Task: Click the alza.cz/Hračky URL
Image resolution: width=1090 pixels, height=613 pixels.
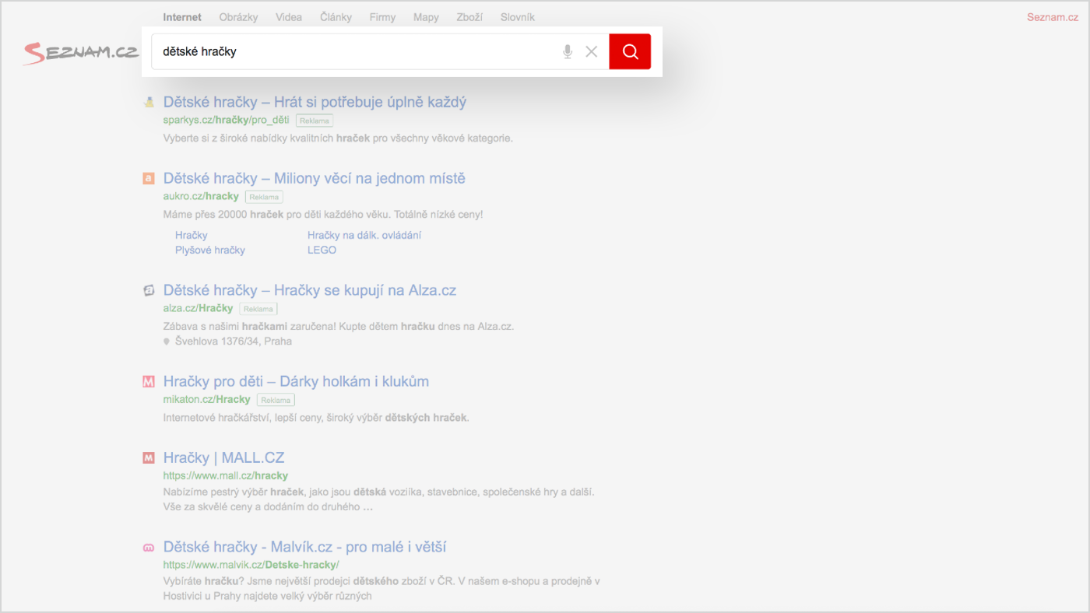Action: (198, 308)
